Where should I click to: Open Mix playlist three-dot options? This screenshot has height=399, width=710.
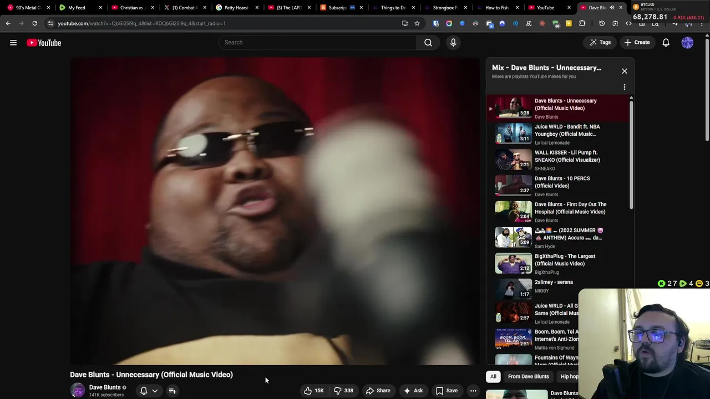coord(625,87)
